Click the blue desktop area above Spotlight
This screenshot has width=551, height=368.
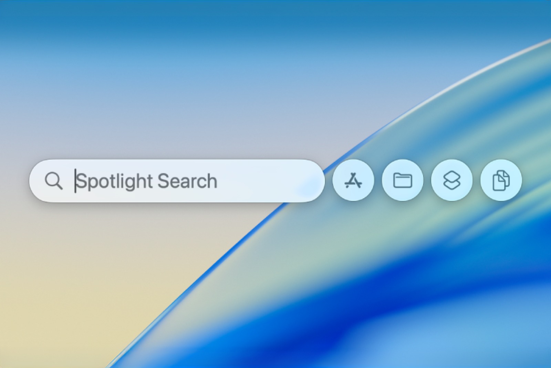click(x=207, y=52)
